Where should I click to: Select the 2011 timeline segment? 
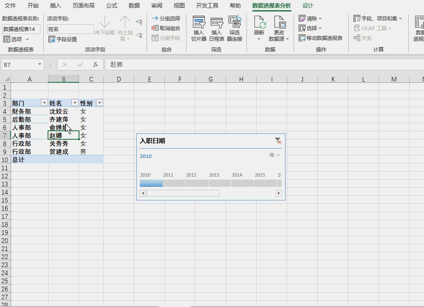click(174, 183)
